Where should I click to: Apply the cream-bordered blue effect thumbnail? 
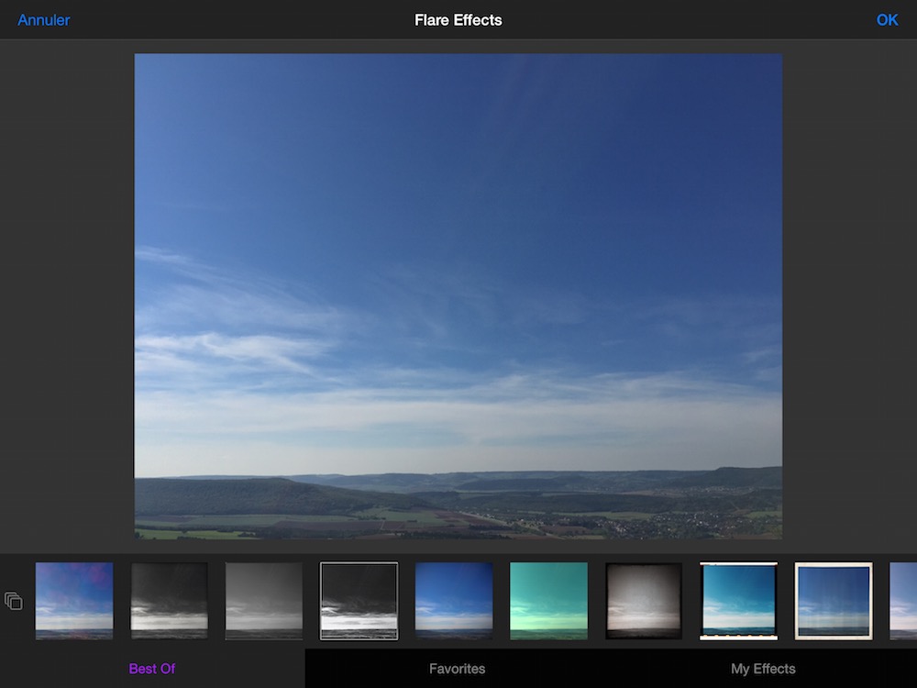tap(834, 601)
